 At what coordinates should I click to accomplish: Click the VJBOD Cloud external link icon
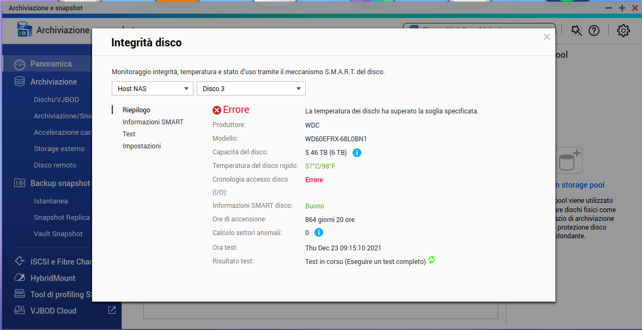click(x=112, y=310)
